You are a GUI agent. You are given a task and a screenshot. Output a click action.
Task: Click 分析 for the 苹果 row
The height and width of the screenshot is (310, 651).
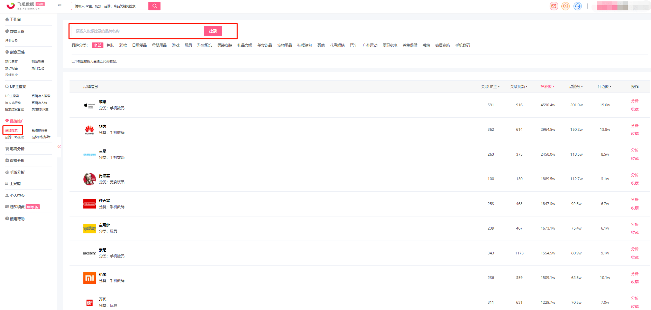pos(635,101)
